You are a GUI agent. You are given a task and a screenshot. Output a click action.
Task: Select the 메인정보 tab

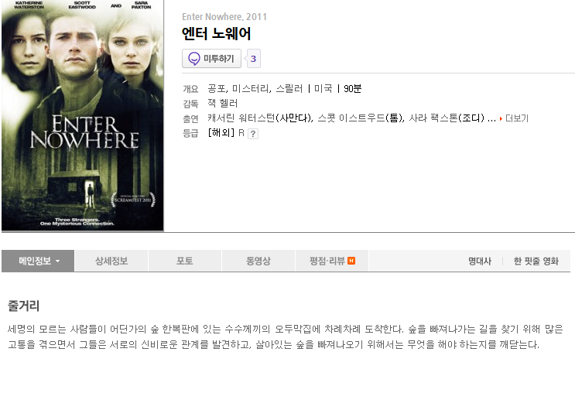coord(38,261)
